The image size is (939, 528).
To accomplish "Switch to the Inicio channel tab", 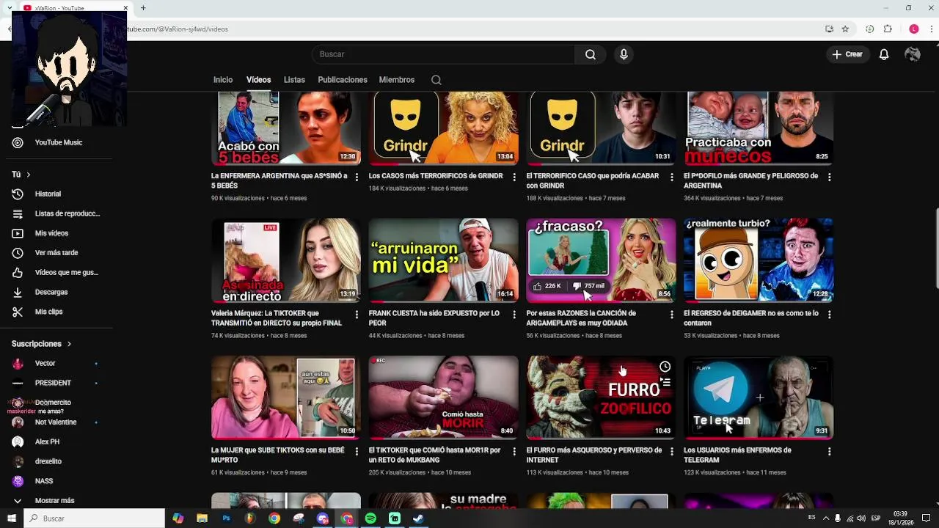I will point(223,80).
